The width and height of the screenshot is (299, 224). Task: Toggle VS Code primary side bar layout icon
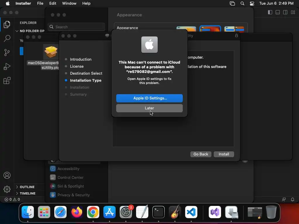(x=270, y=12)
